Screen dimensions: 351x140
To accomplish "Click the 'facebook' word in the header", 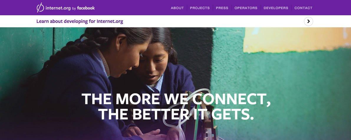I will click(86, 8).
